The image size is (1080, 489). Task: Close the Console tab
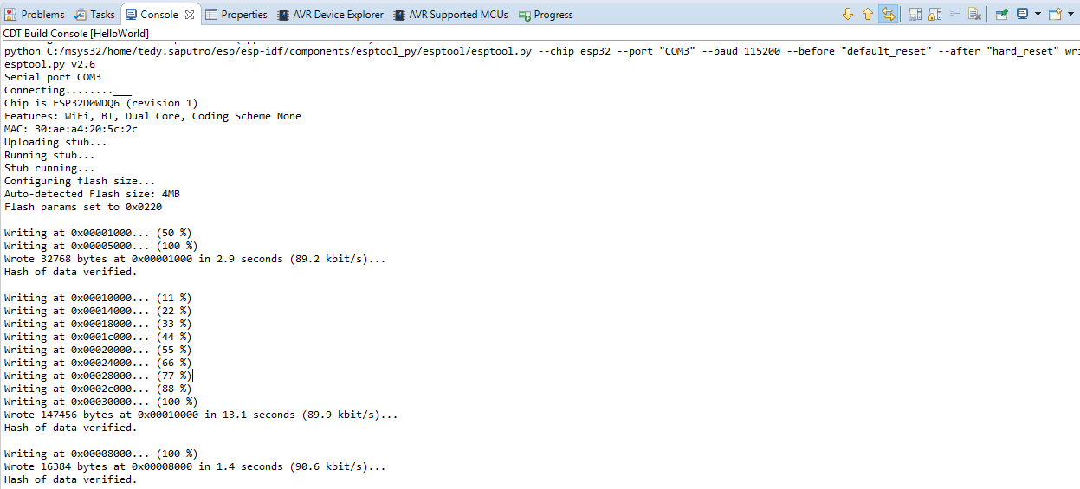click(x=190, y=15)
